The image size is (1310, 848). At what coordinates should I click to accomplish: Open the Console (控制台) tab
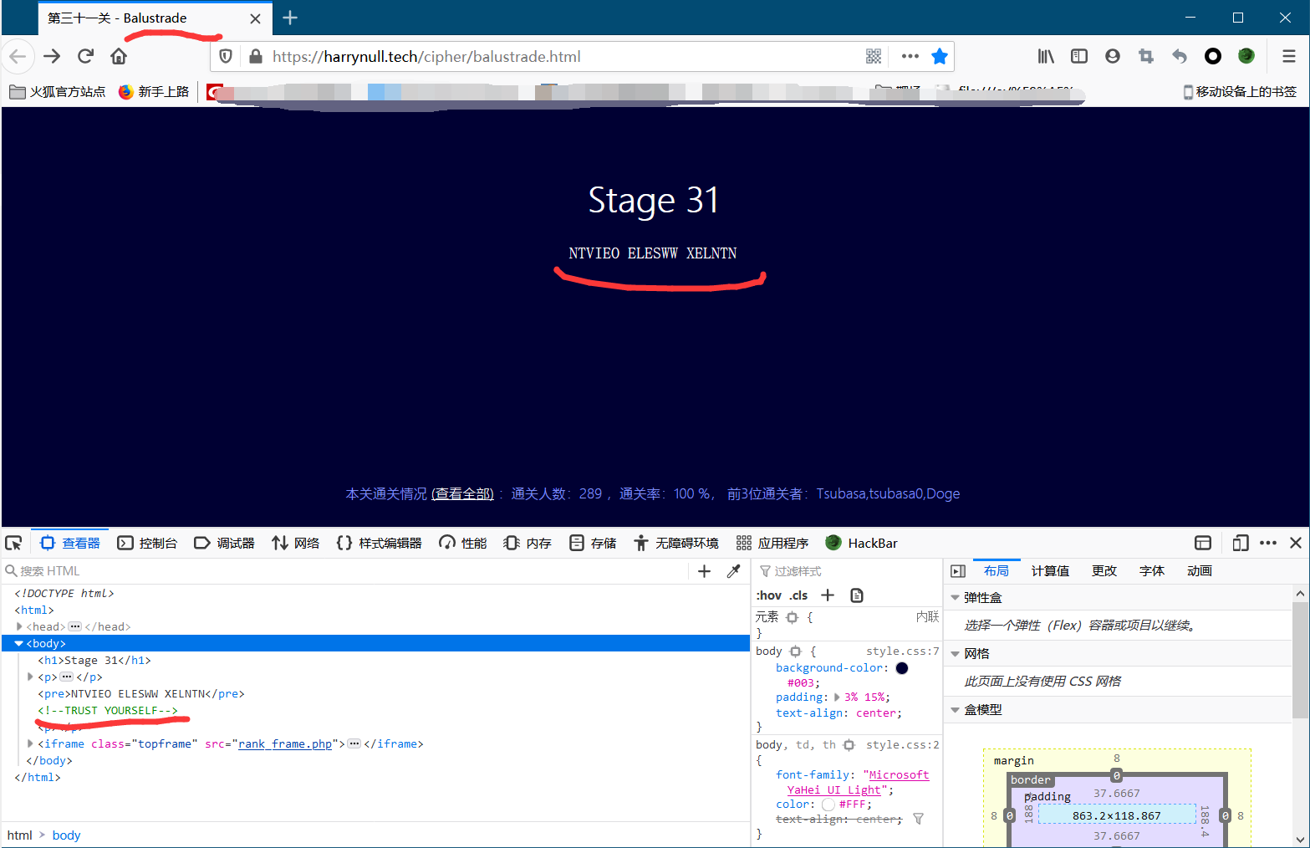[147, 543]
